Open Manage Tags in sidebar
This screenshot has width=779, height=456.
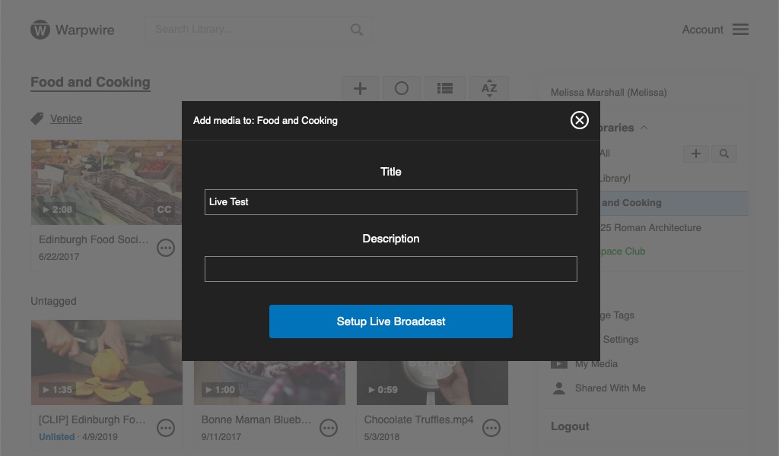[x=617, y=315]
